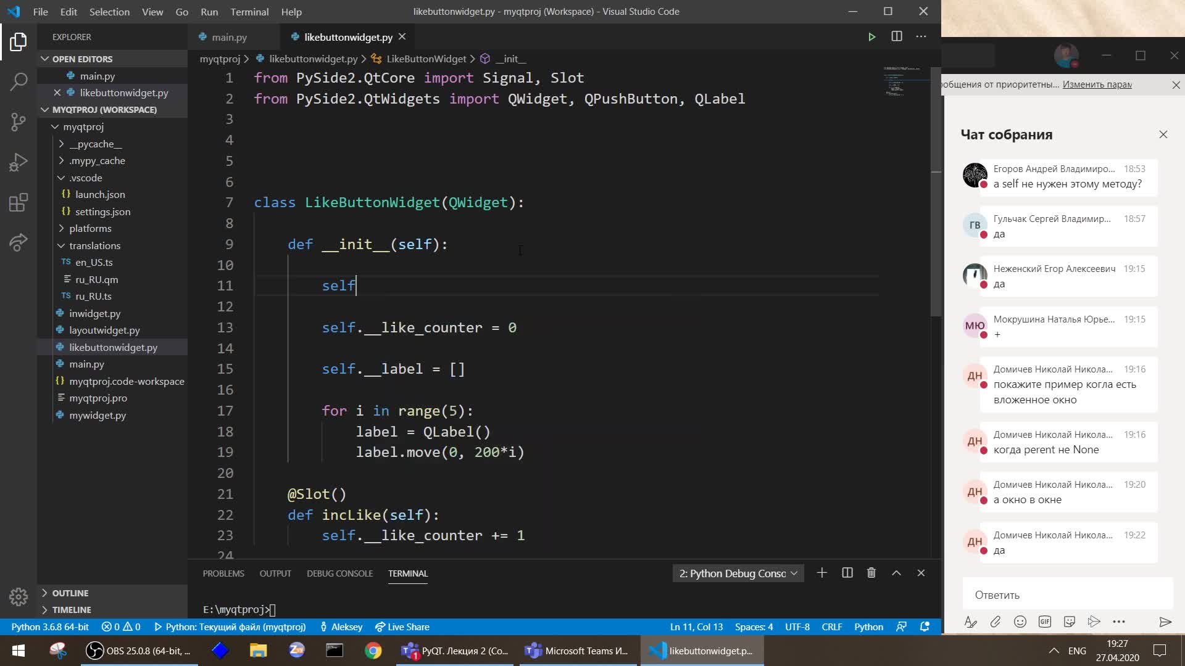Screen dimensions: 1185x666
Task: Switch to the Debug Console tab
Action: pyautogui.click(x=339, y=573)
